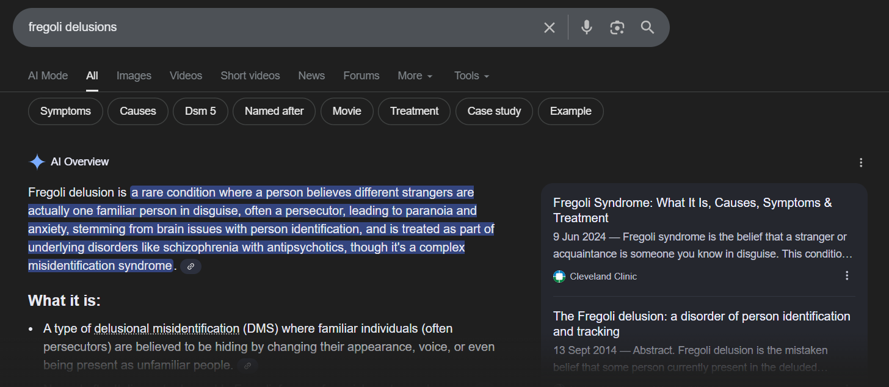This screenshot has height=387, width=889.
Task: Open 'The Fregoli delusion: a disorder' result
Action: 702,324
